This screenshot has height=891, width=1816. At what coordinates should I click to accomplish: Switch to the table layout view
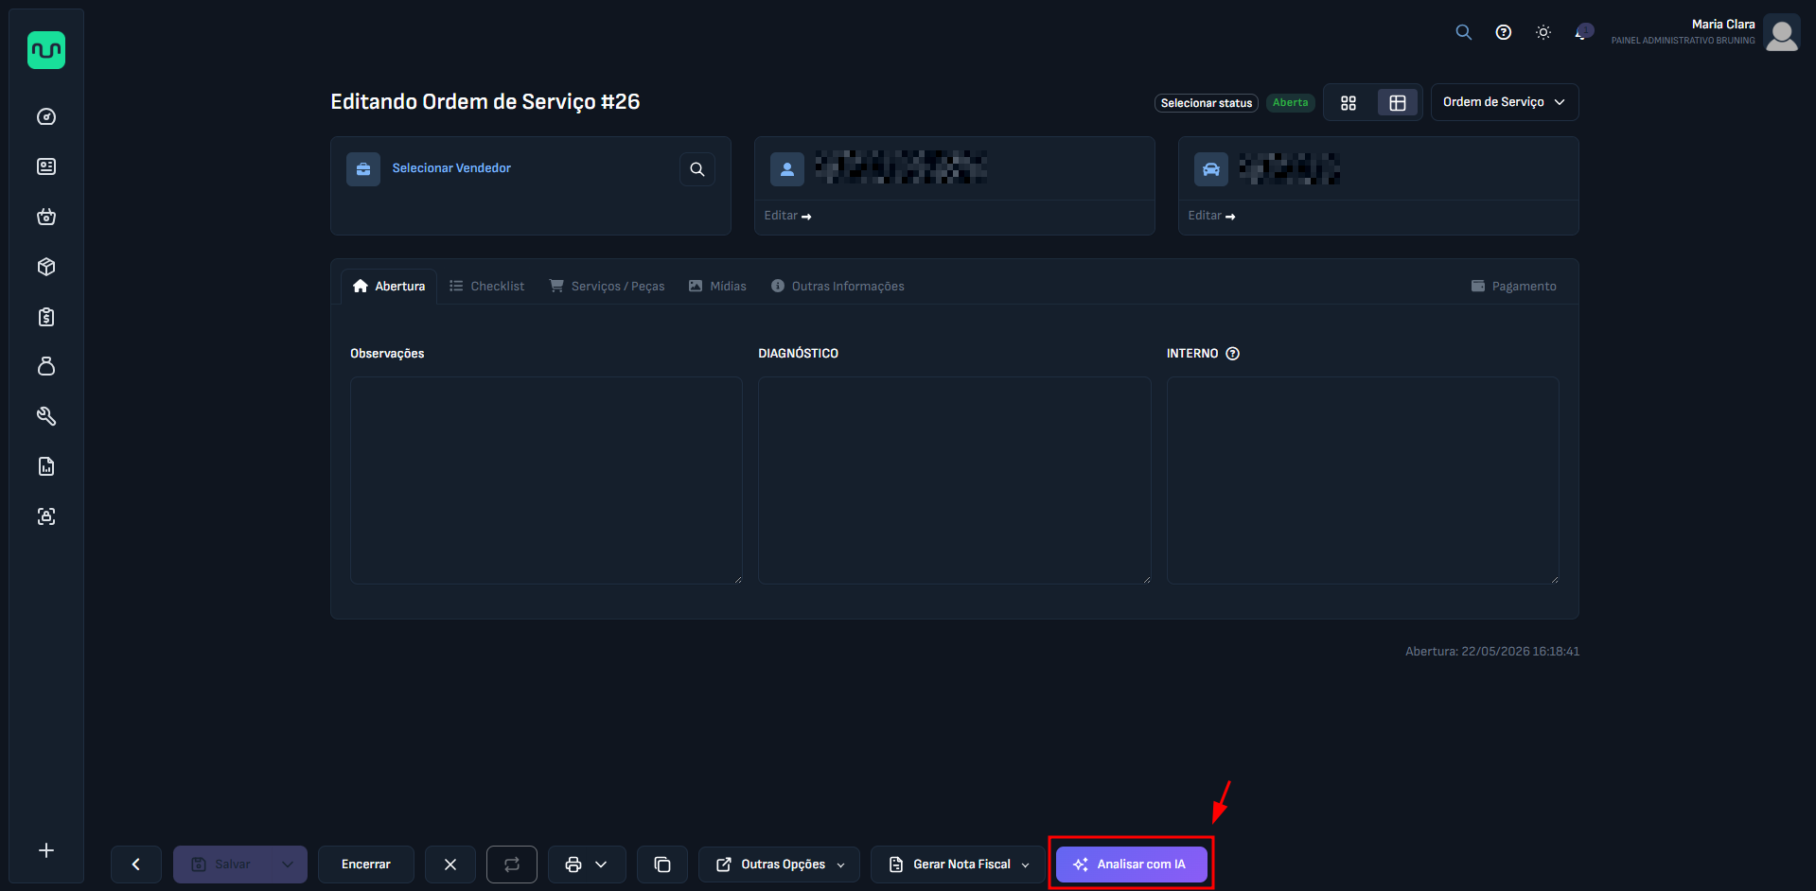(x=1398, y=103)
